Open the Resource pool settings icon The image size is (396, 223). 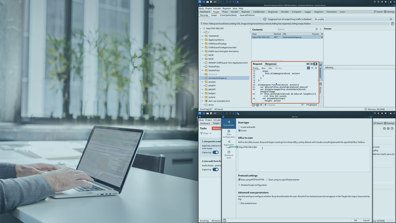229,152
